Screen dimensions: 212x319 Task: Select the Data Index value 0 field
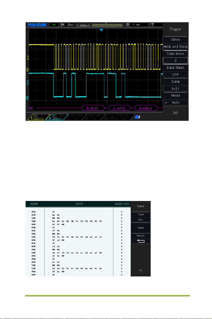click(175, 60)
